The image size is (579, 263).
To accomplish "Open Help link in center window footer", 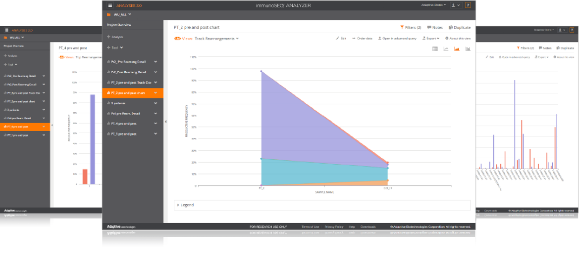I will point(352,226).
